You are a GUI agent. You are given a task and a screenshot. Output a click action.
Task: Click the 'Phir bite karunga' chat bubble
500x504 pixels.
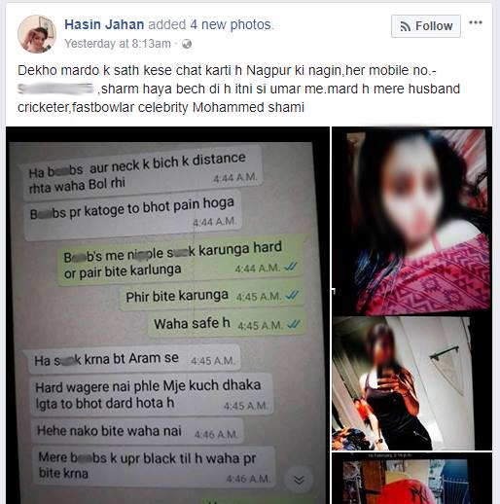click(211, 296)
